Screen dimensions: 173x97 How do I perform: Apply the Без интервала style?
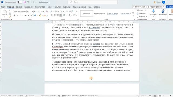click(99, 13)
